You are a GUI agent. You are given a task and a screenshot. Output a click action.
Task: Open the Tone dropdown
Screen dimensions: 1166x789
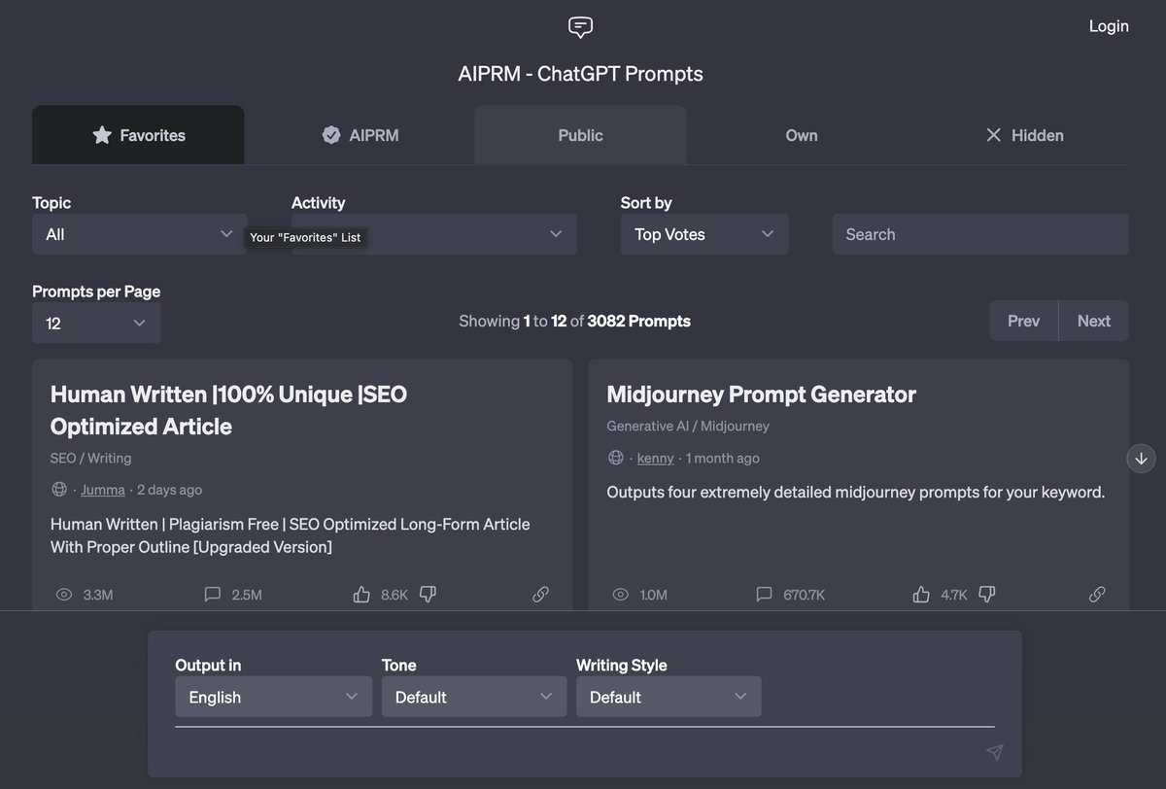point(474,697)
